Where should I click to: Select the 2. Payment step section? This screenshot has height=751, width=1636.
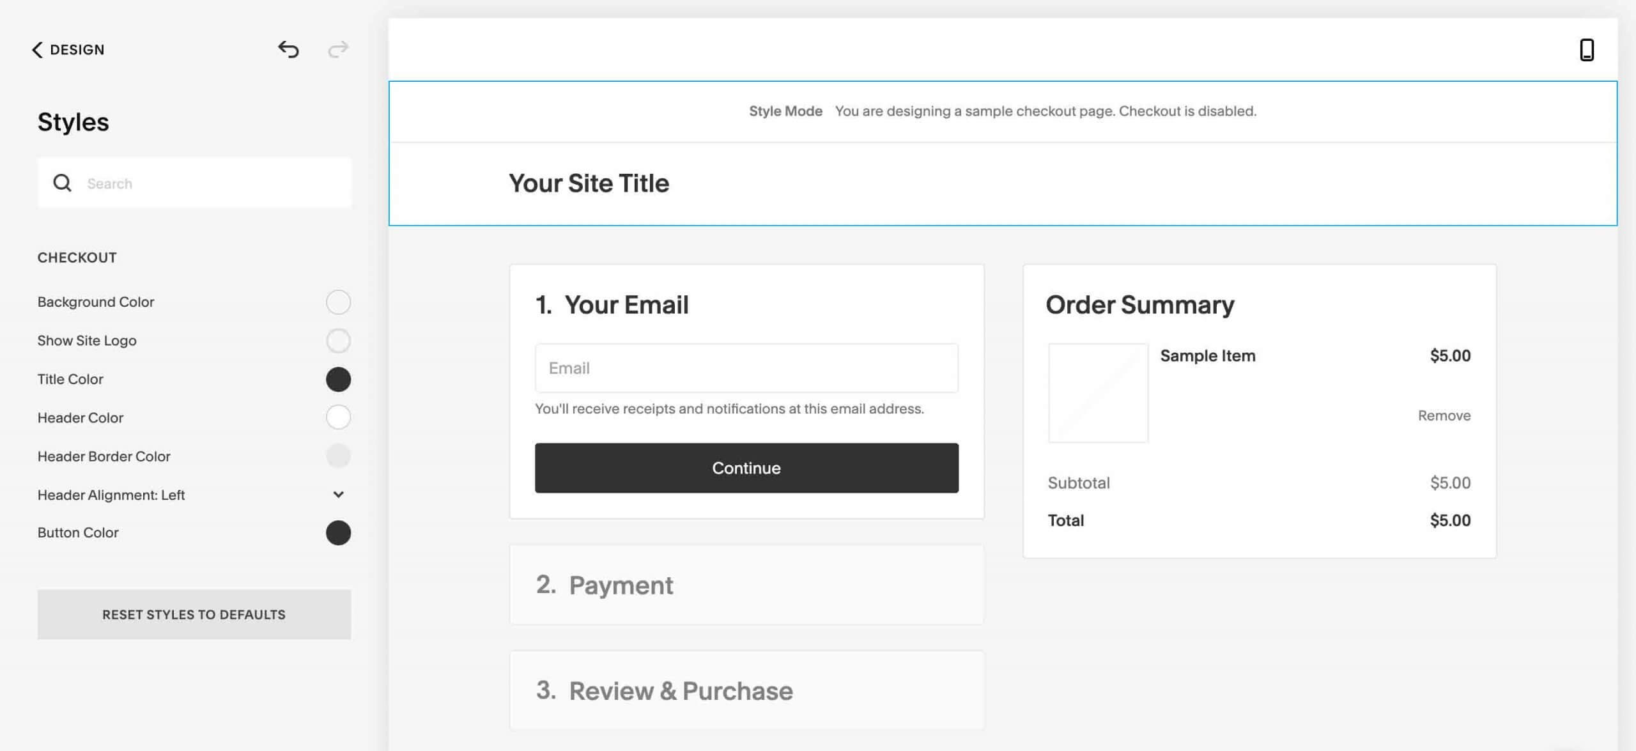(x=746, y=585)
